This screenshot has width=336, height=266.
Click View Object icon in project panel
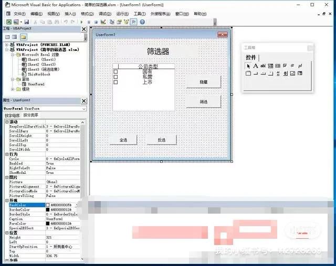15,37
